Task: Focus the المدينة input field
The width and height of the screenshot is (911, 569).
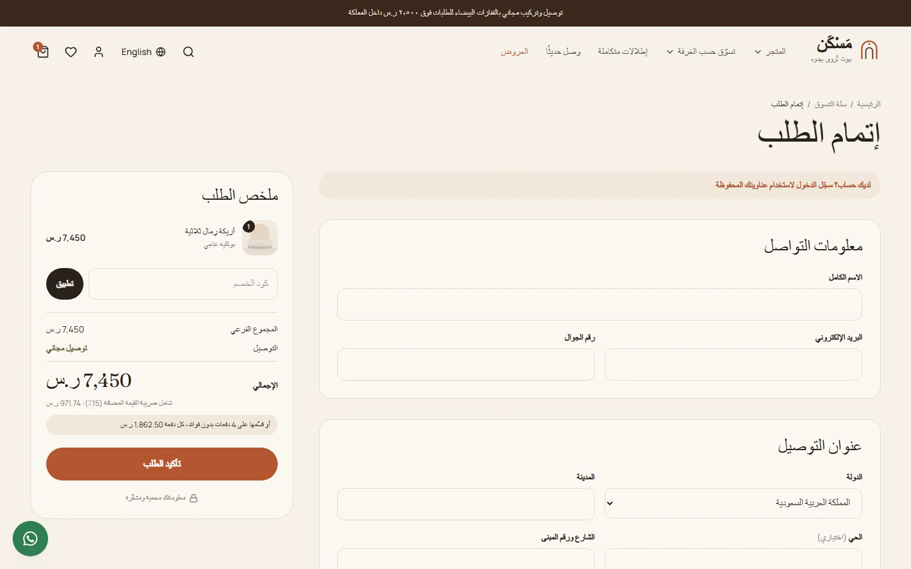Action: click(466, 504)
